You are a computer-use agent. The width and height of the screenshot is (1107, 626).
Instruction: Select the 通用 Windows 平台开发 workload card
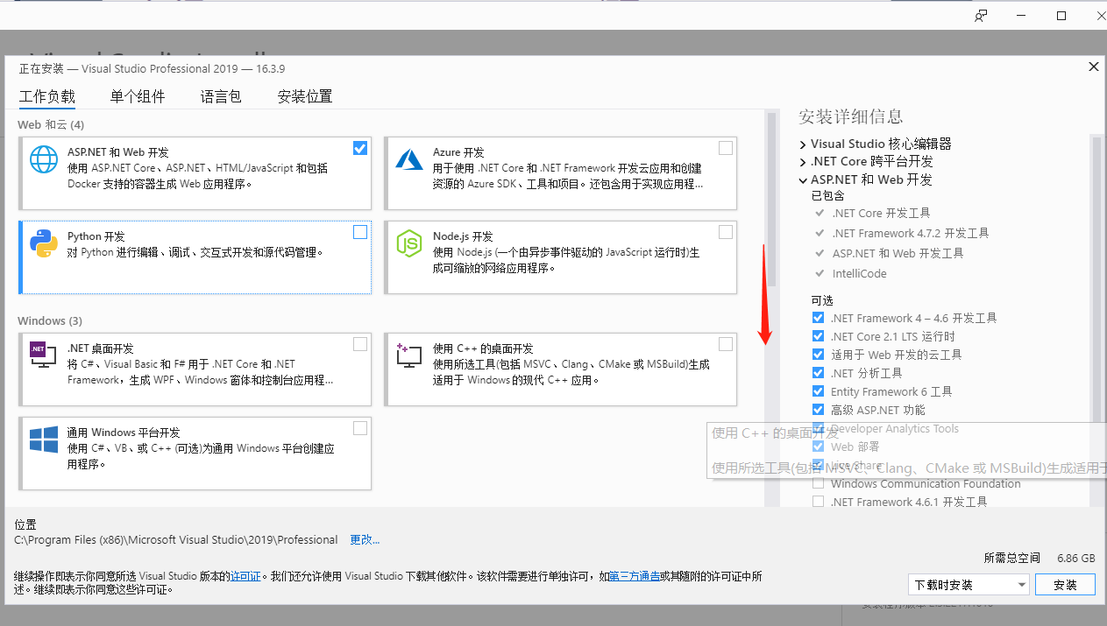tap(195, 453)
